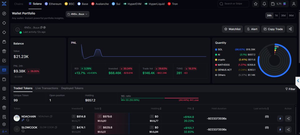Open favorites star icon in top bar
Image resolution: width=300 pixels, height=135 pixels.
pos(255,4)
